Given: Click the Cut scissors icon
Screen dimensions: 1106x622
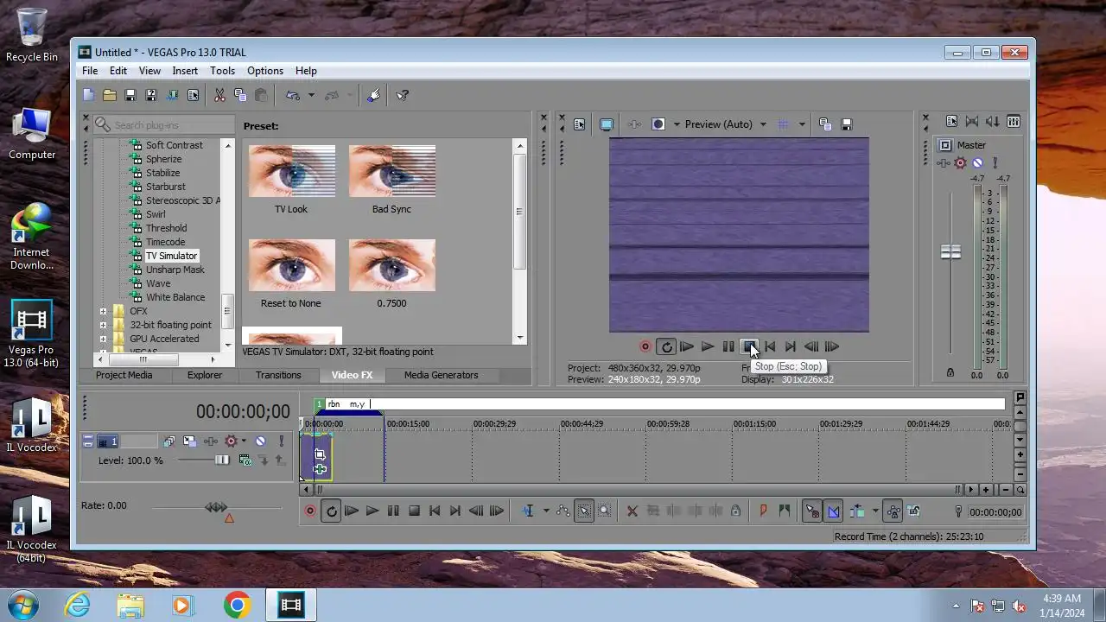Looking at the screenshot, I should [x=219, y=95].
